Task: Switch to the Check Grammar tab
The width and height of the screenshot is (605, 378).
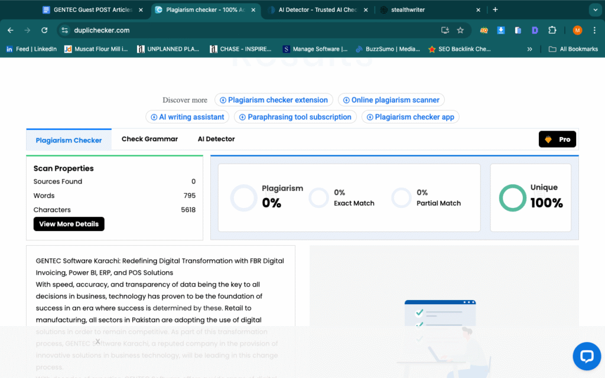Action: click(x=149, y=139)
